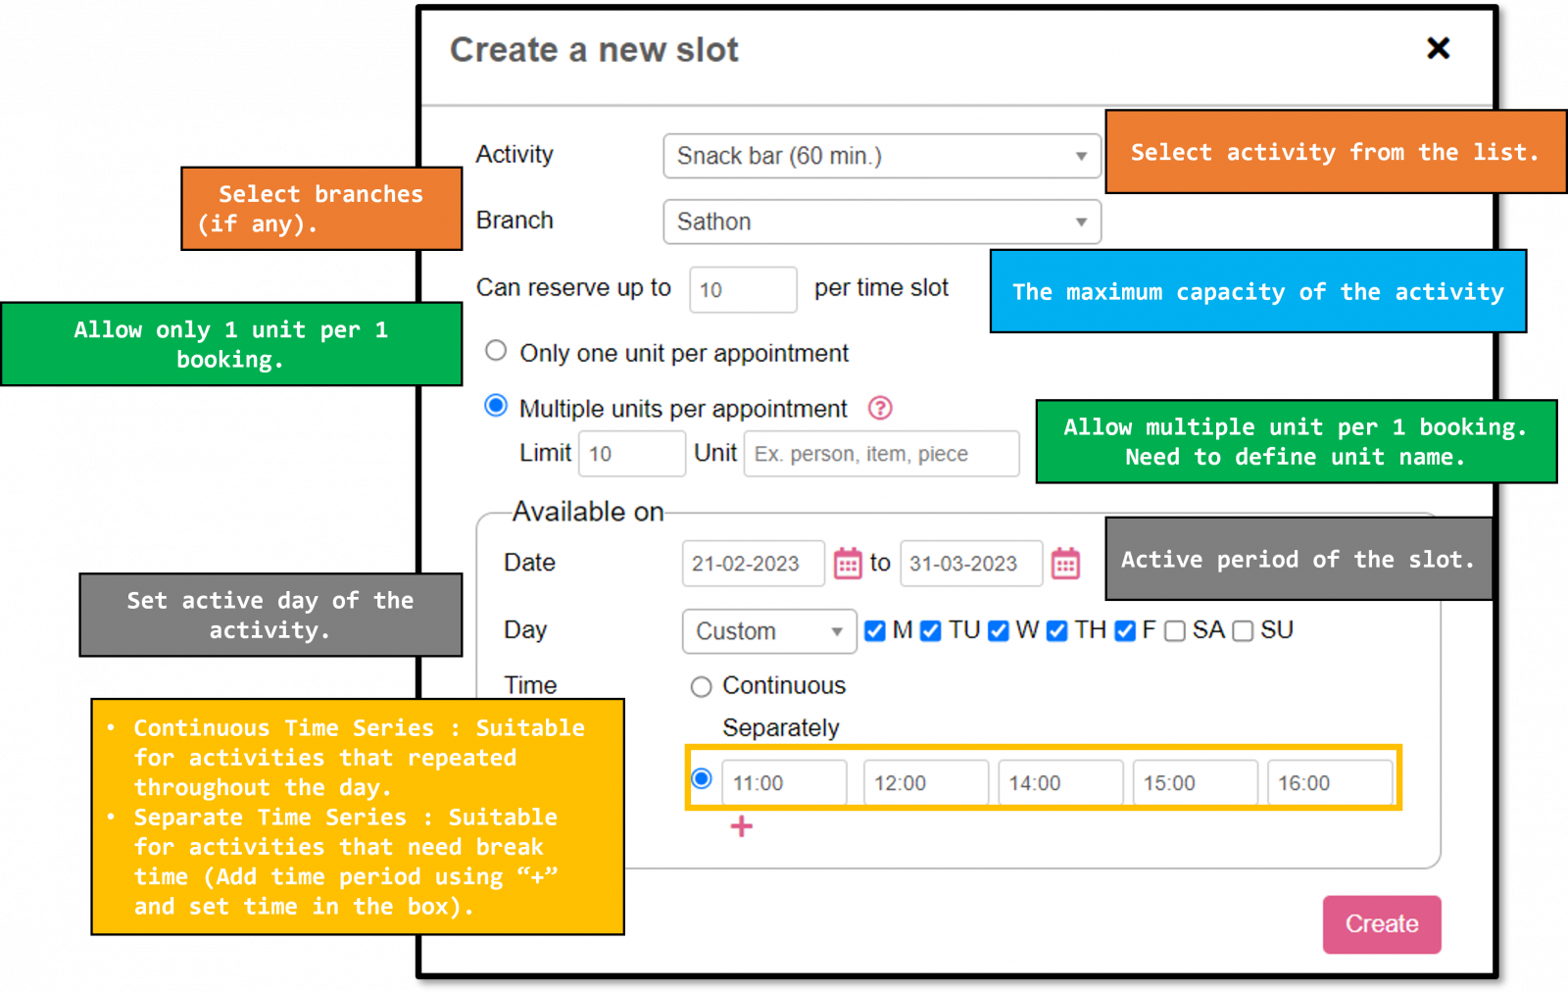This screenshot has width=1568, height=992.
Task: Click the help question mark beside Multiple units
Action: coord(880,408)
